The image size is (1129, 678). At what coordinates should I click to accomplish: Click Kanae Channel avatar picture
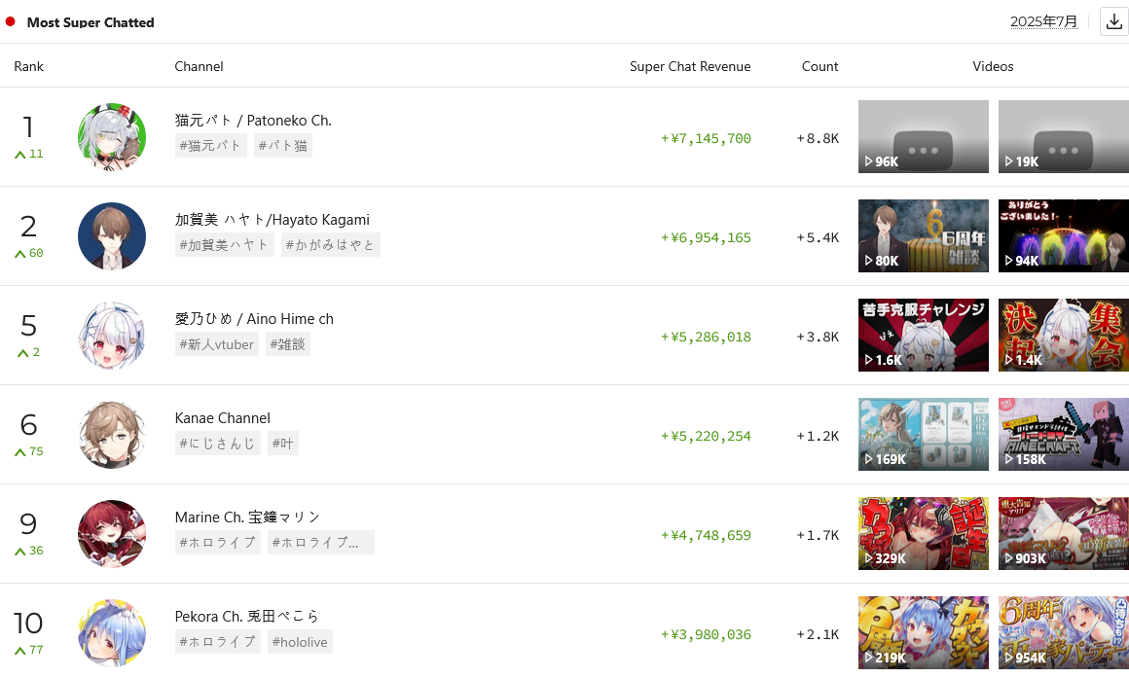tap(112, 435)
